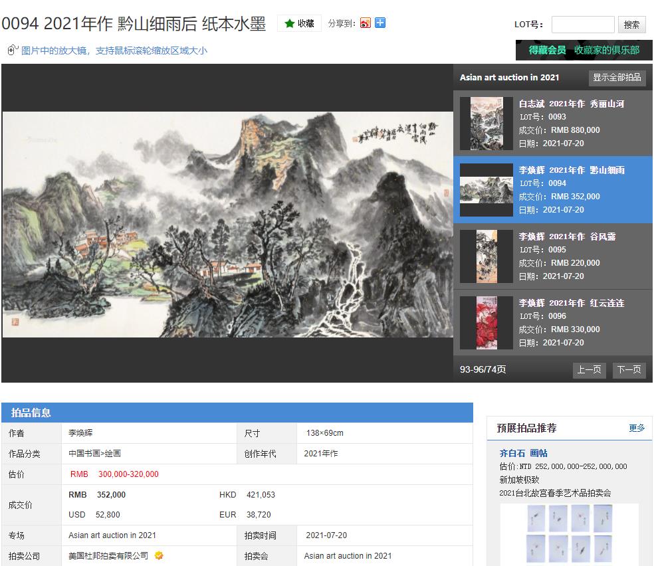Open lot 0096 红云连连 thumbnail in the sidebar
654x566 pixels.
click(x=486, y=322)
